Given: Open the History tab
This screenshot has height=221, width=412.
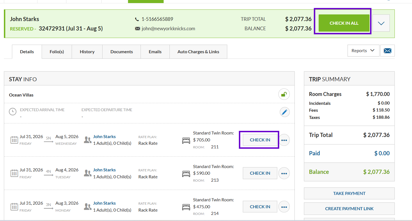Looking at the screenshot, I should click(x=87, y=52).
